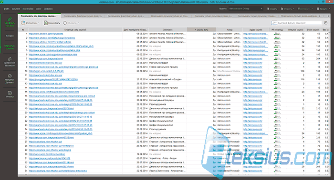Click the Обновить refresh icon

pos(65,23)
